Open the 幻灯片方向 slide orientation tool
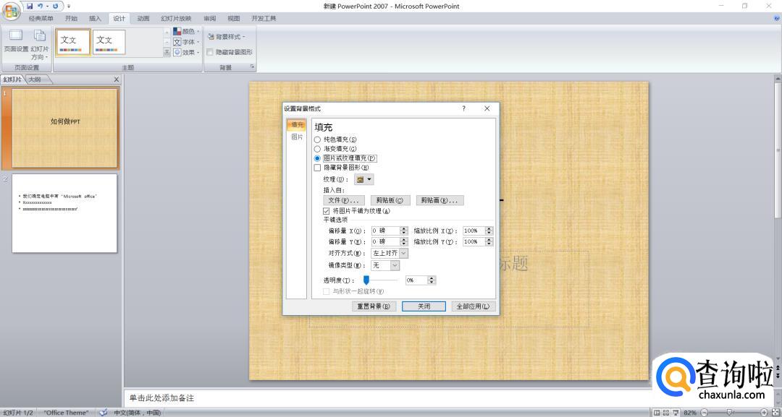 tap(39, 45)
